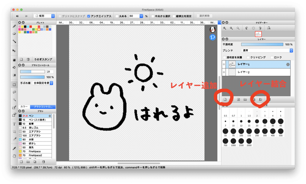306x184 pixels.
Task: Select the Hand tool
Action: (14, 156)
